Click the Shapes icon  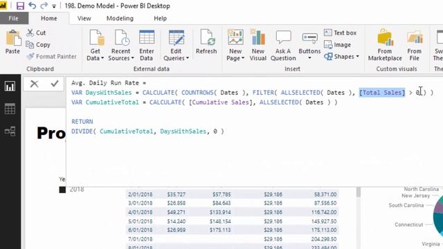(x=328, y=57)
